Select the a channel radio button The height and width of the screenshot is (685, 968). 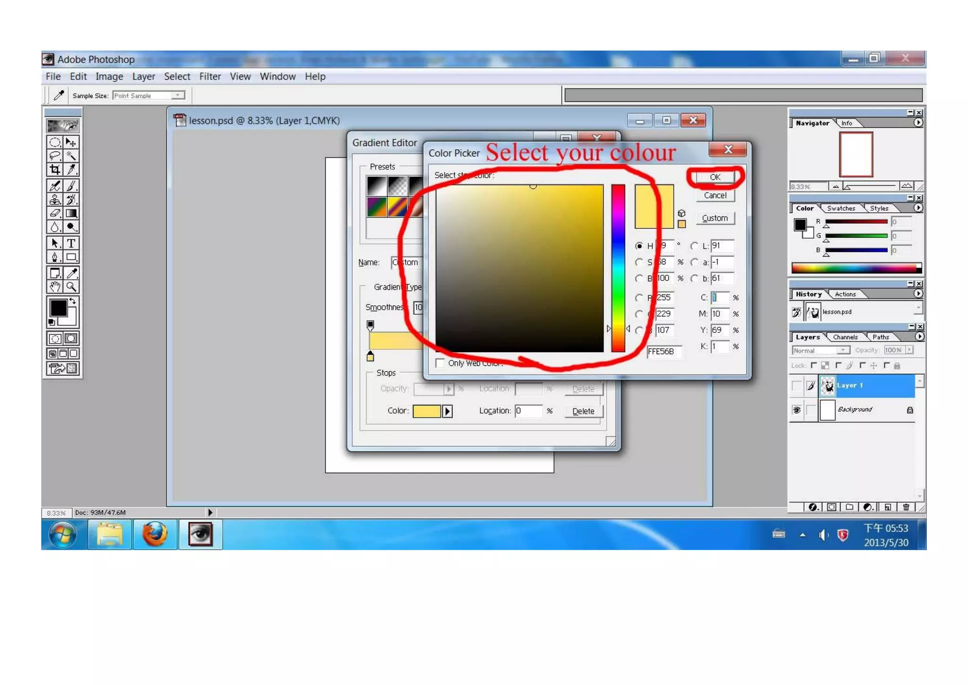[x=694, y=262]
